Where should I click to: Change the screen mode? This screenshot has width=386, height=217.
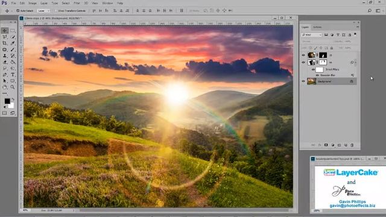[x=13, y=113]
